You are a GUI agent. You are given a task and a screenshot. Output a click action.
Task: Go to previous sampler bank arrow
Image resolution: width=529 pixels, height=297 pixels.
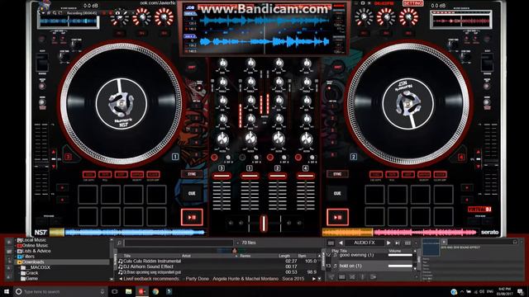341,243
